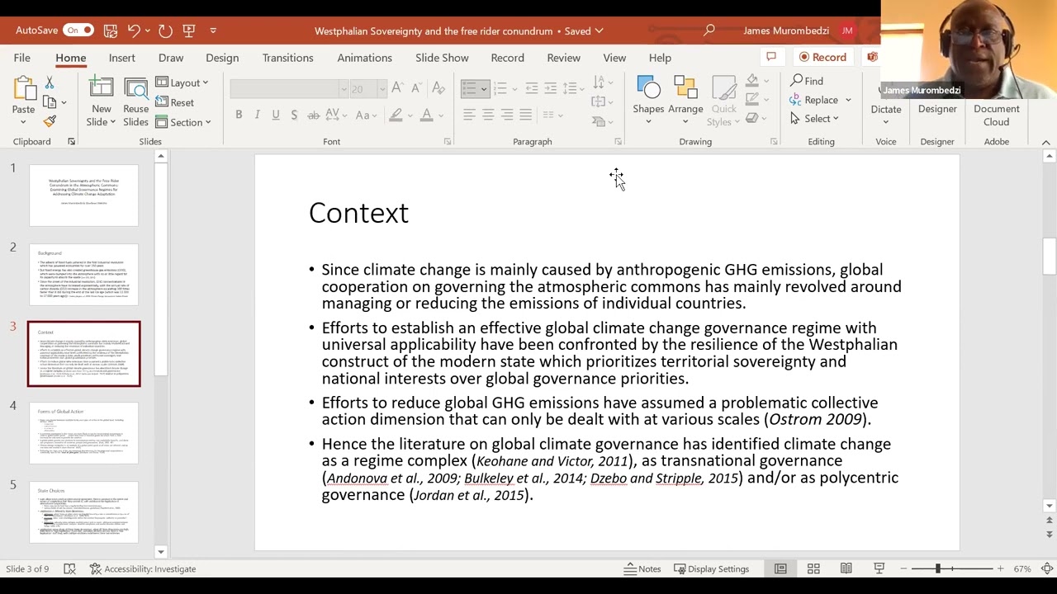Switch to the Draw tab
The width and height of the screenshot is (1057, 594).
171,58
